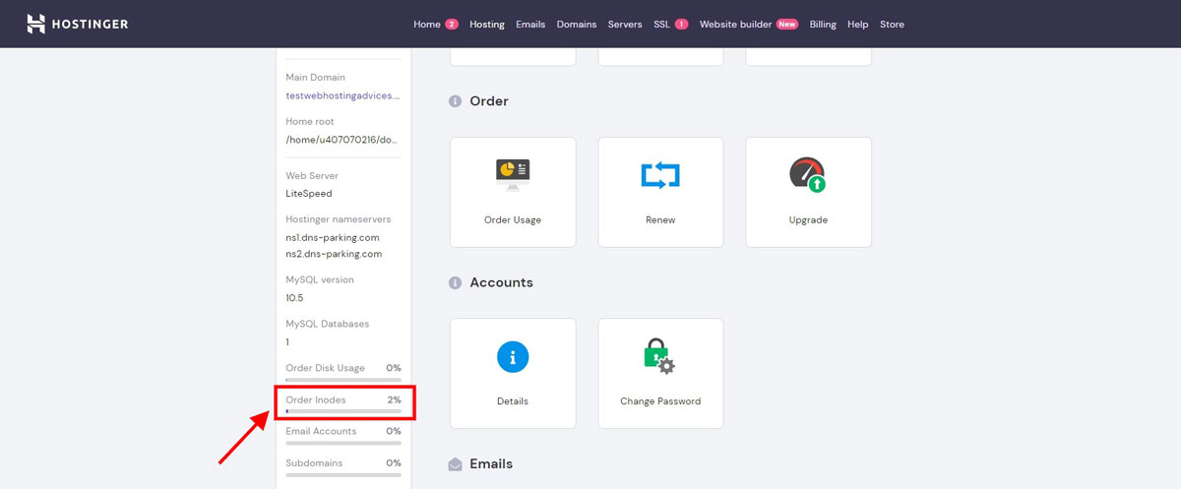
Task: Click the Order section heading
Action: pyautogui.click(x=489, y=101)
